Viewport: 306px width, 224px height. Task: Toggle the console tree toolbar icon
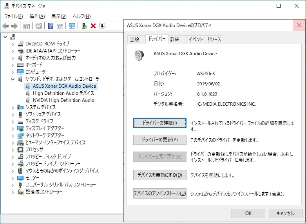pos(27,26)
